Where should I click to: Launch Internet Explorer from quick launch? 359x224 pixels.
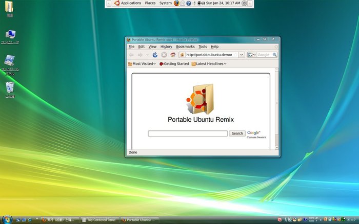click(30, 220)
